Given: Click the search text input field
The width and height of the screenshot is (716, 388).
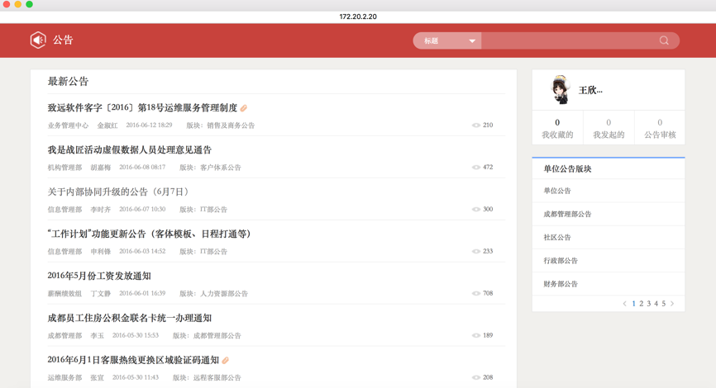Looking at the screenshot, I should 569,40.
